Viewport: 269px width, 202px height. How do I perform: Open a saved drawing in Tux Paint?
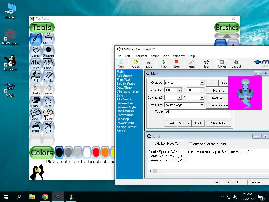pos(36,115)
